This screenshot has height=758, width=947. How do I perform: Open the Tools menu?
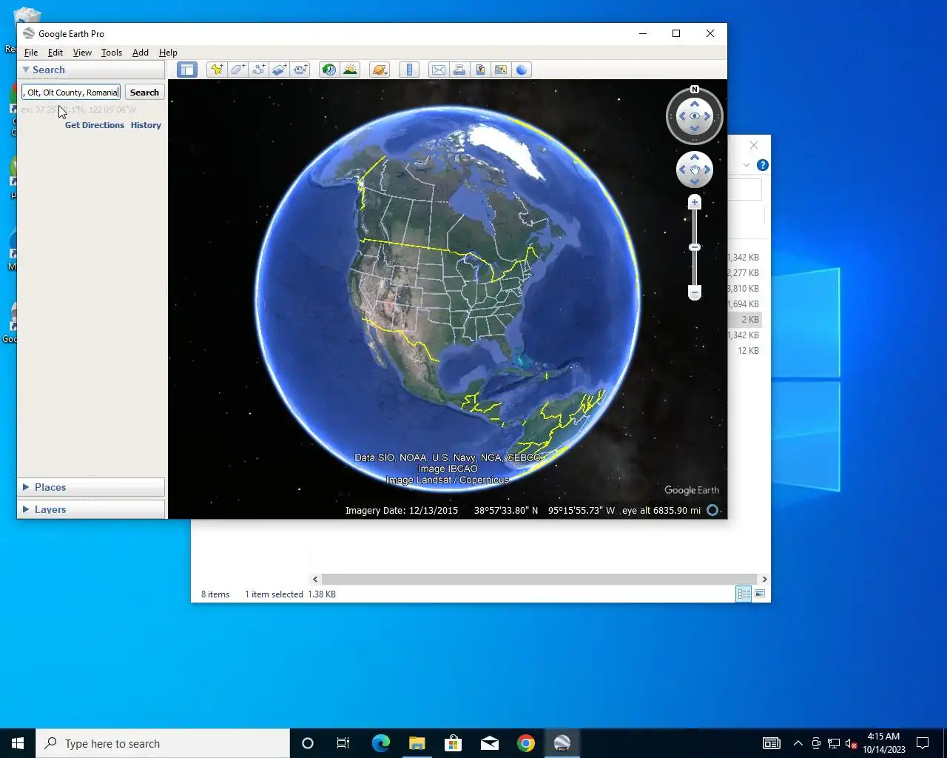coord(112,53)
